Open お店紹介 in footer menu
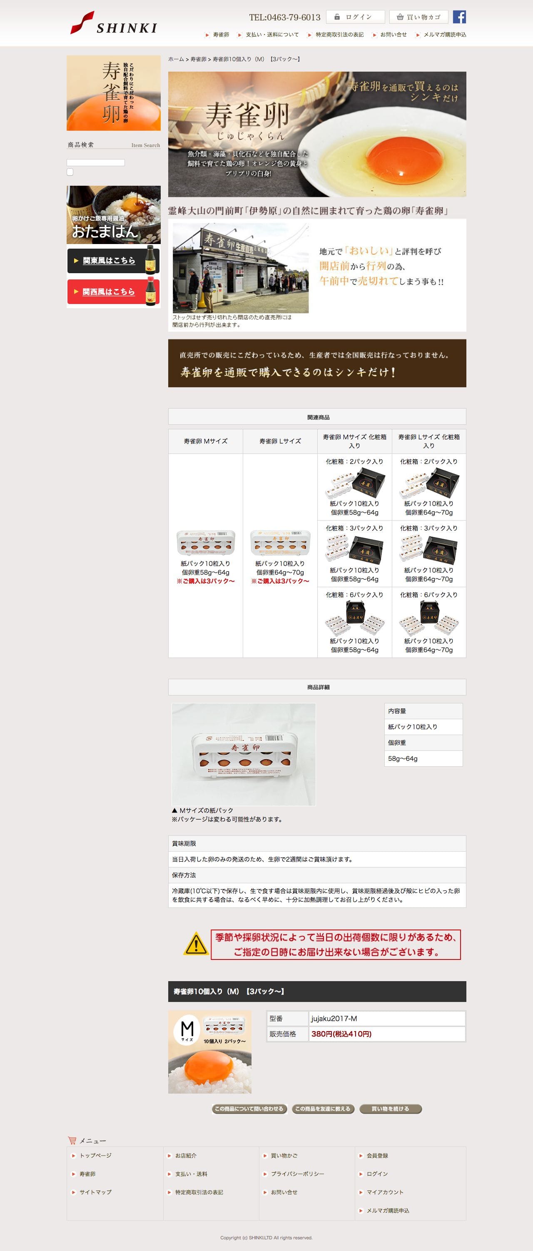 tap(186, 1155)
